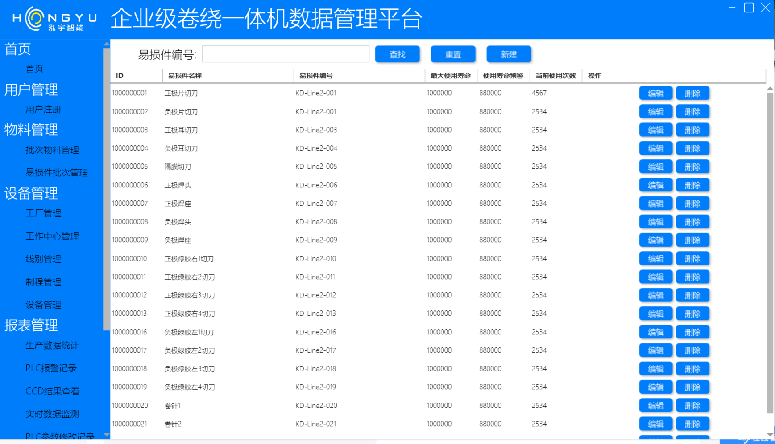
Task: Open 实时数据监测 in sidebar
Action: point(52,414)
